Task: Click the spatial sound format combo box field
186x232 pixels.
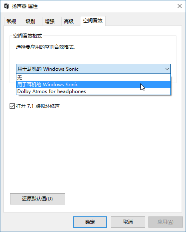Action: [93, 69]
